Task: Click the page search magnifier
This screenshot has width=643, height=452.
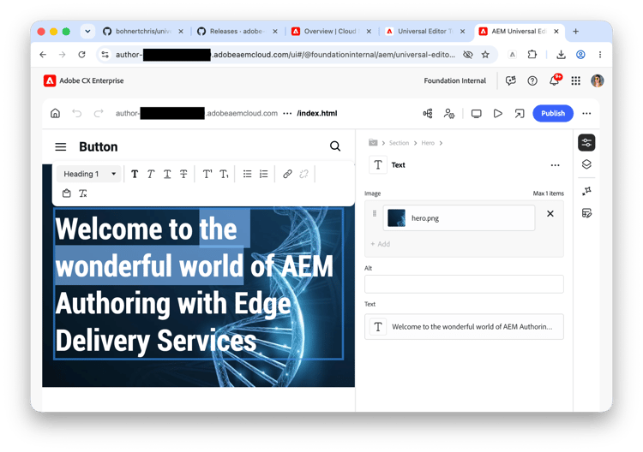Action: [335, 146]
